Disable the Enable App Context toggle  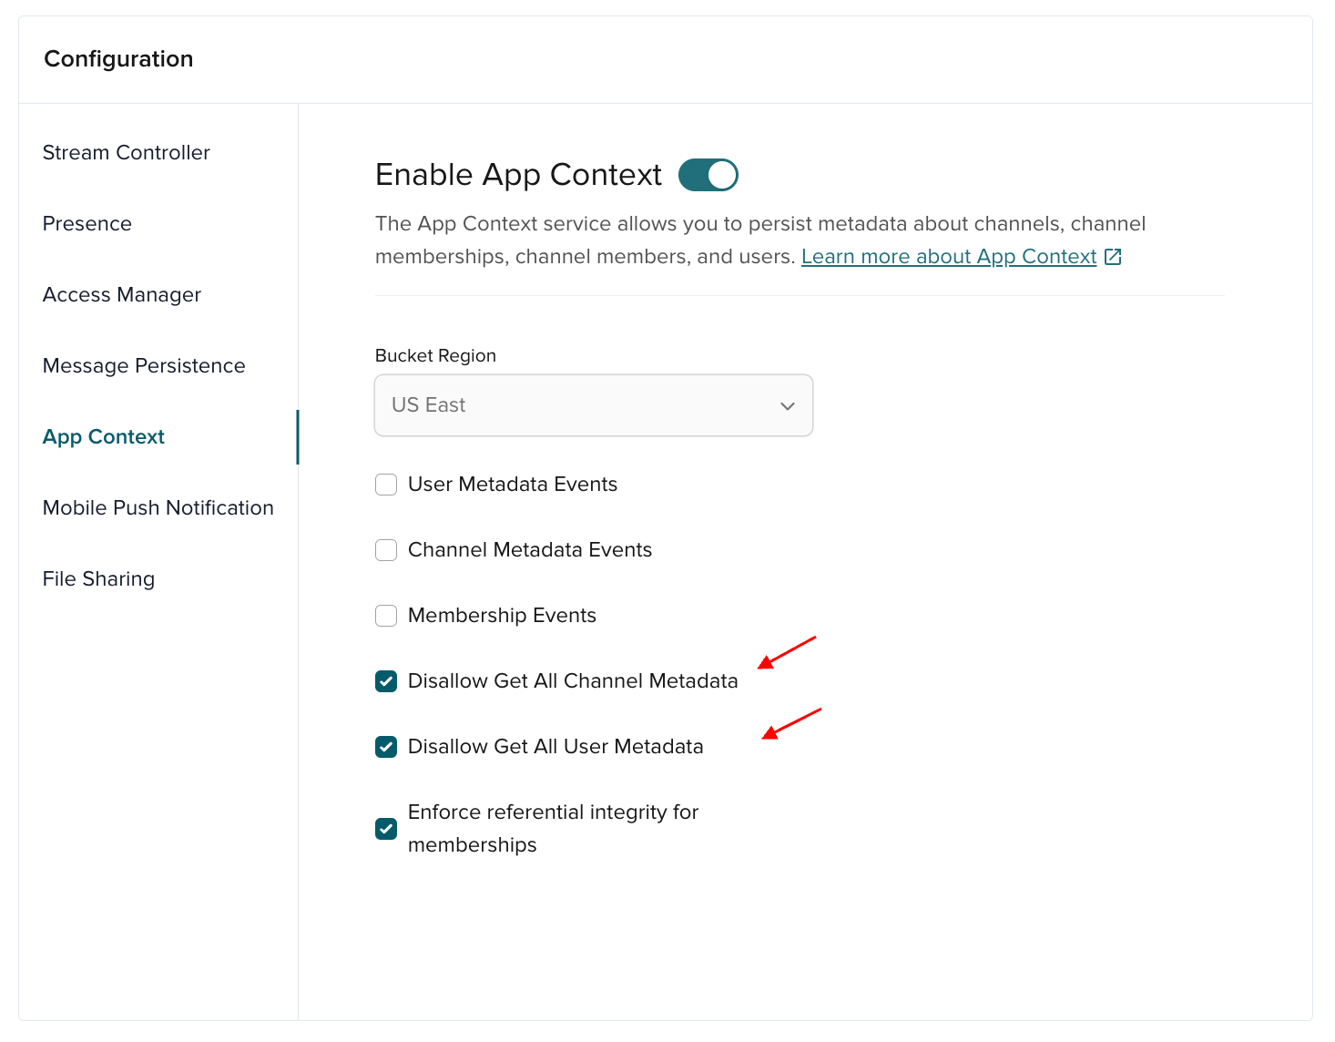pyautogui.click(x=708, y=174)
